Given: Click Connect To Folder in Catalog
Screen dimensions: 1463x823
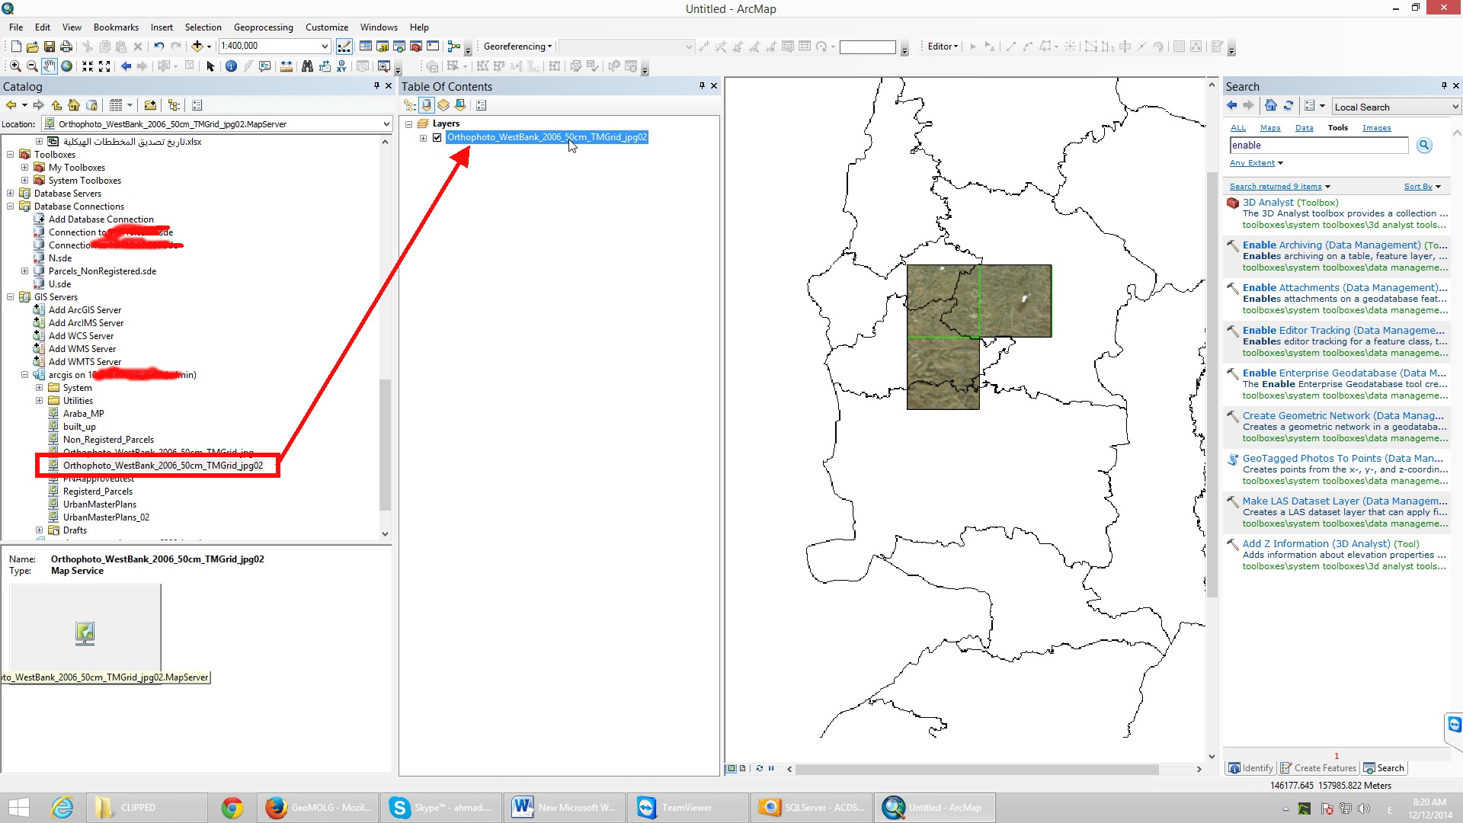Looking at the screenshot, I should point(150,105).
